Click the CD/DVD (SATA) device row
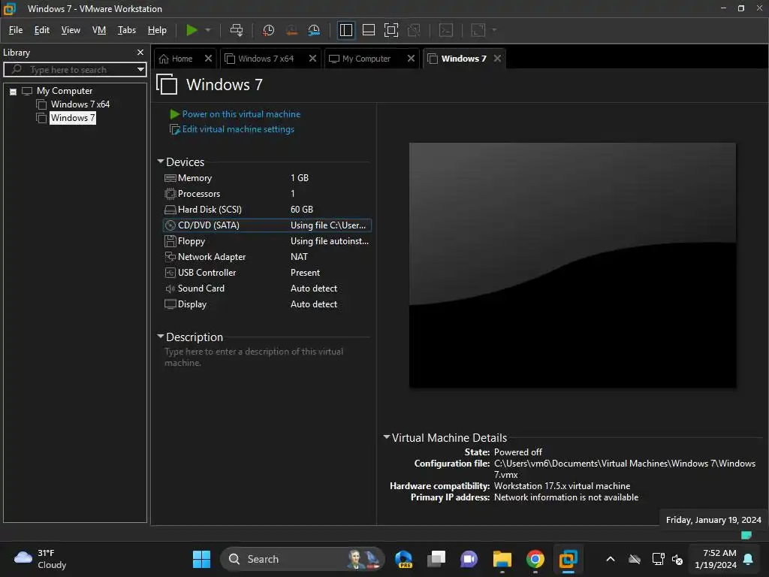Viewport: 769px width, 577px height. 267,225
